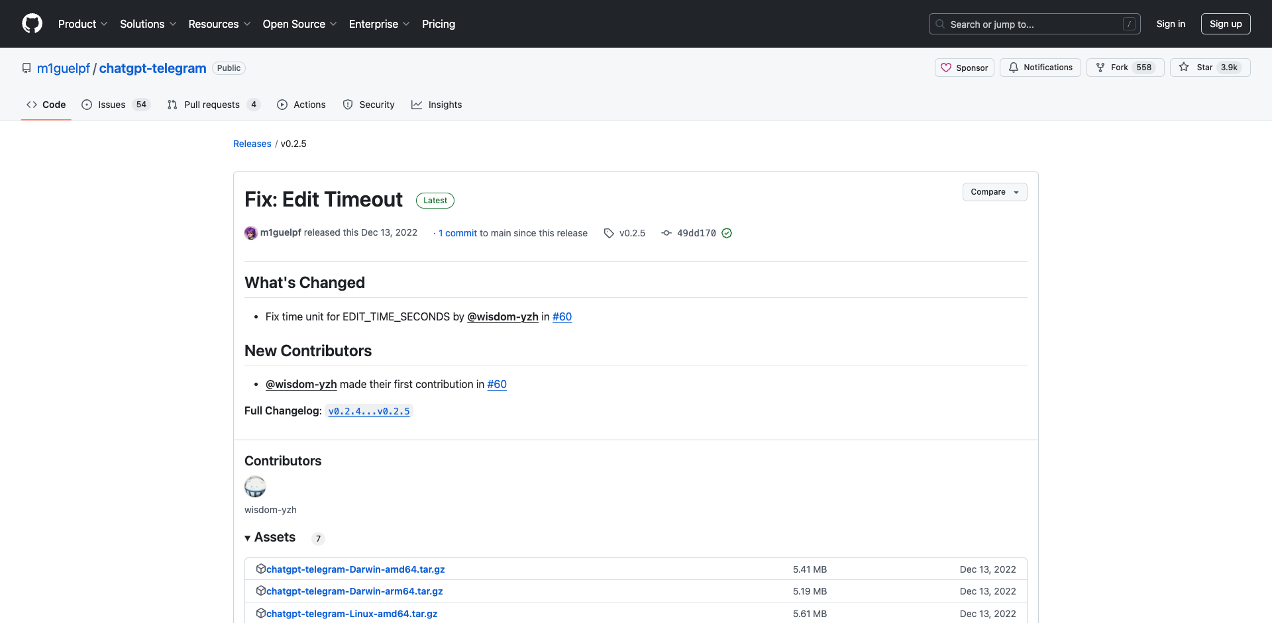Focus the Search or jump to field
This screenshot has height=623, width=1272.
point(1035,24)
